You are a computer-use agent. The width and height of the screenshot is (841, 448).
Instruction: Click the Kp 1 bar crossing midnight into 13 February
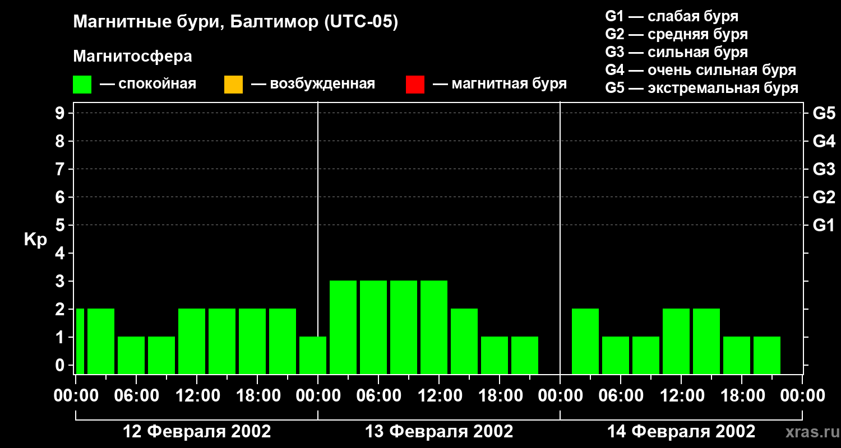point(313,355)
